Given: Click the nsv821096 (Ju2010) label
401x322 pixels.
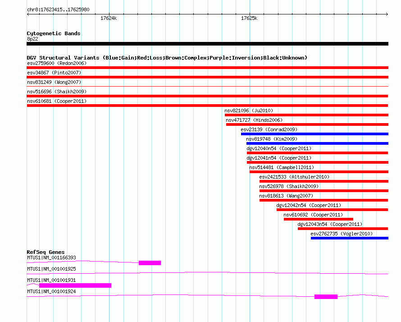Looking at the screenshot, I should [x=249, y=110].
